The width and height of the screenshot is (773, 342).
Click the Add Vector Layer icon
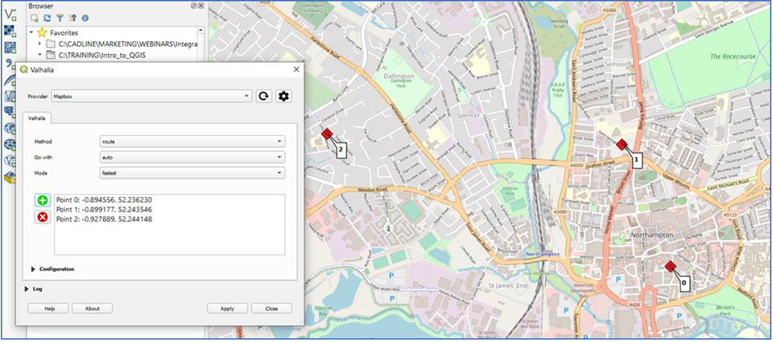pos(10,14)
